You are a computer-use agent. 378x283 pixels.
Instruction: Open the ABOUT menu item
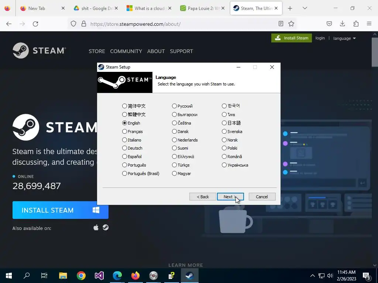(156, 51)
